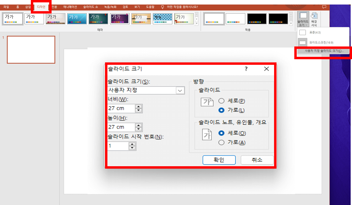Select the dark purple theme in 테마 gallery
This screenshot has width=352, height=205.
[x=120, y=19]
